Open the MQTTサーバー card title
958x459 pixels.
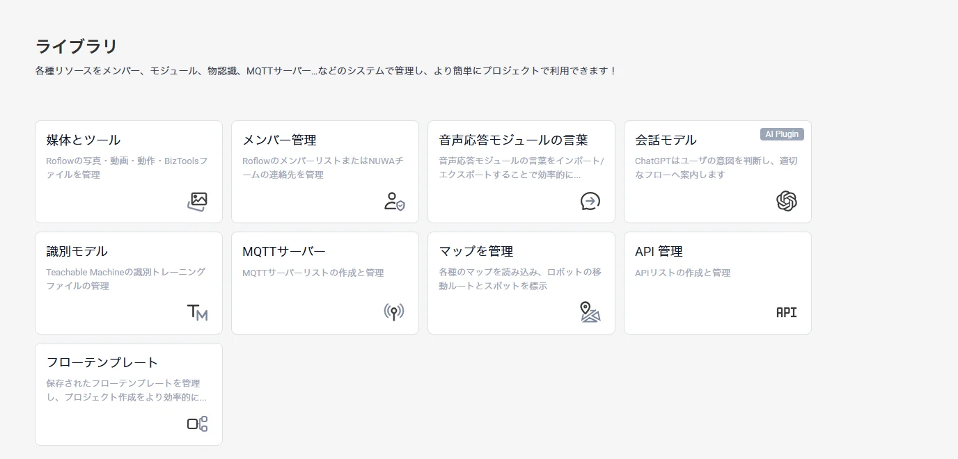(x=284, y=251)
